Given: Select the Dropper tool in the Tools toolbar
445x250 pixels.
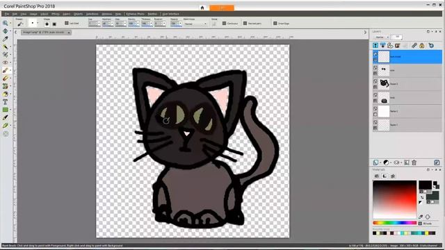Looking at the screenshot, I should 5,39.
